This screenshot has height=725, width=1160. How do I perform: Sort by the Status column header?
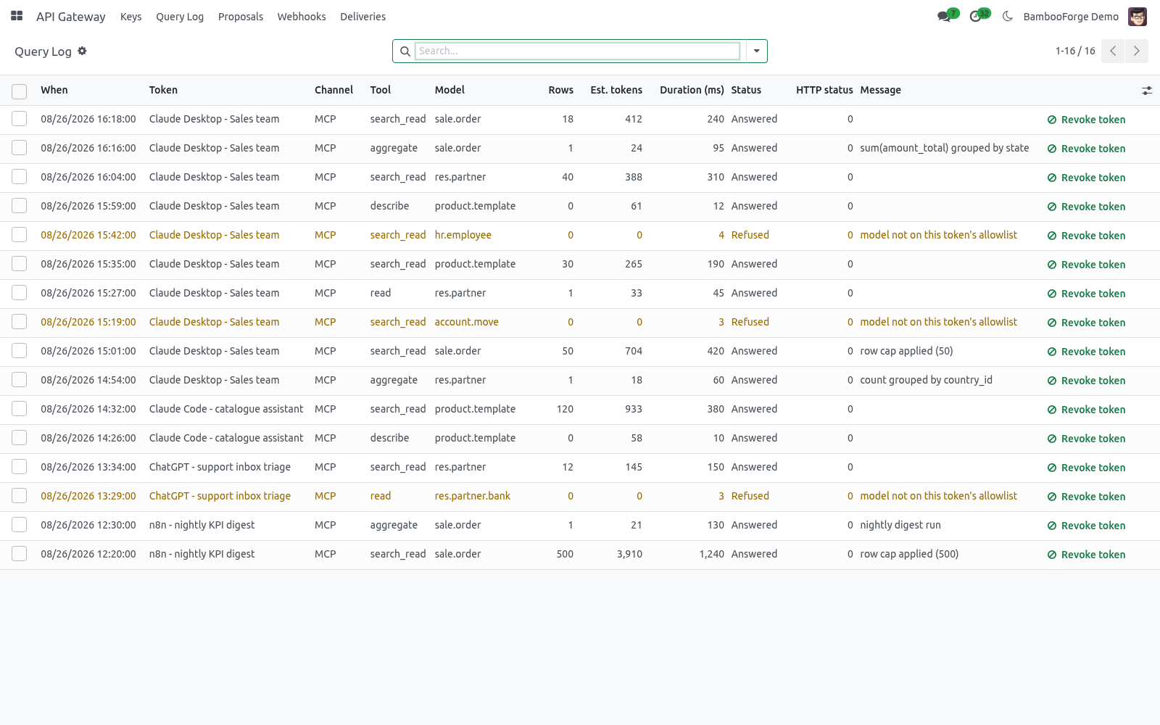tap(746, 90)
